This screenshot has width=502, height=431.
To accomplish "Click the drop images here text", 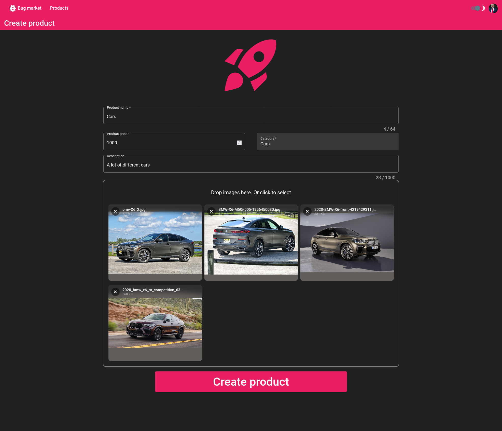I will point(251,192).
